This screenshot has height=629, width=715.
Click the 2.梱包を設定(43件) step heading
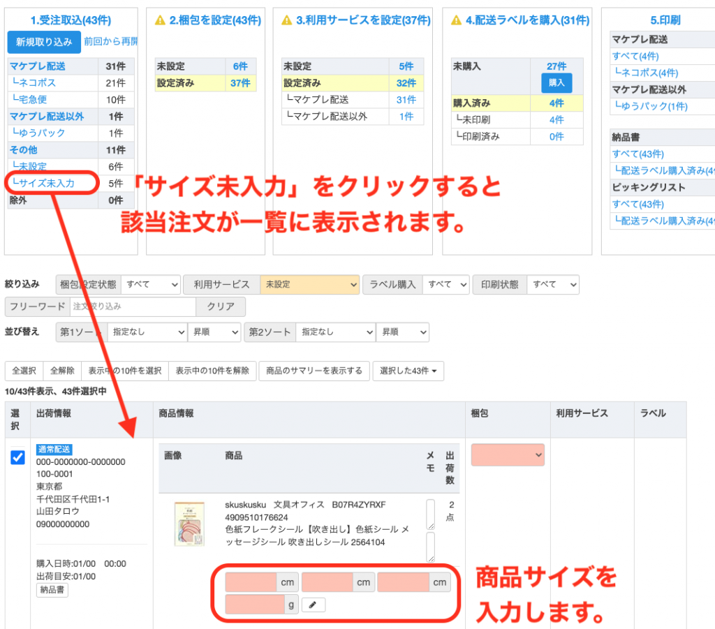(215, 20)
